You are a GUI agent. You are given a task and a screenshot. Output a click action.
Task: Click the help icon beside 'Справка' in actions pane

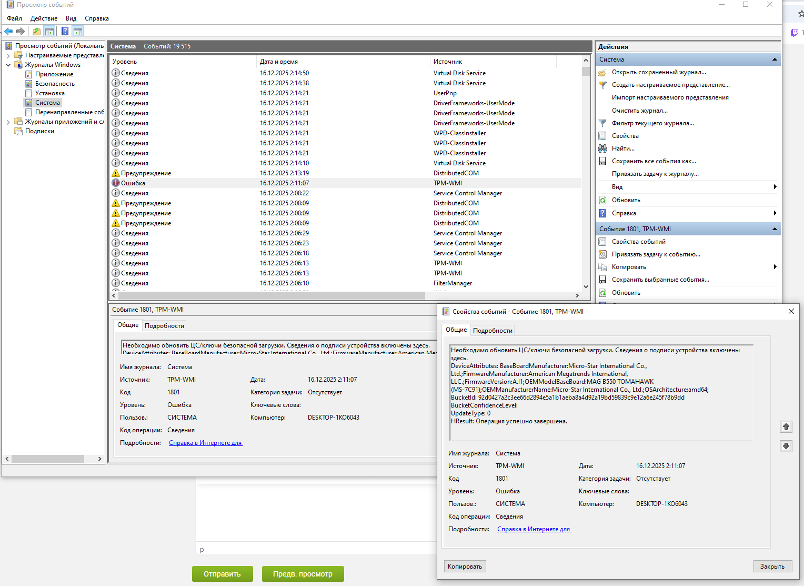tap(602, 213)
